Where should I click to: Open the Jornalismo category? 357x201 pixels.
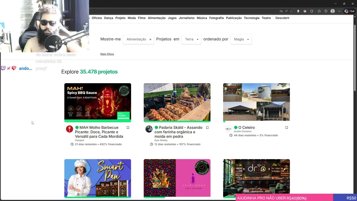(187, 18)
